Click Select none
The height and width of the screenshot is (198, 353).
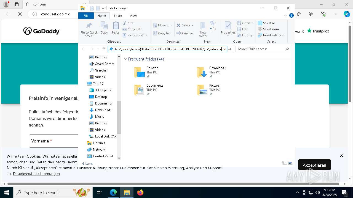click(x=269, y=29)
